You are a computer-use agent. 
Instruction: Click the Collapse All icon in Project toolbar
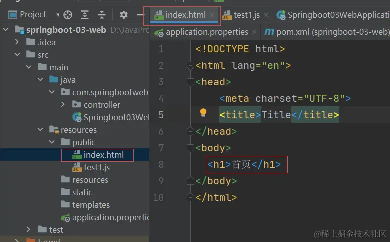point(102,15)
